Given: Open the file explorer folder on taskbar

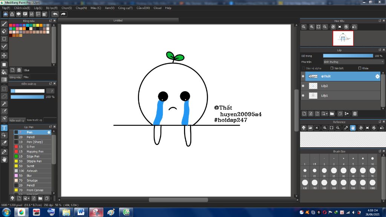Looking at the screenshot, I should 66,212.
